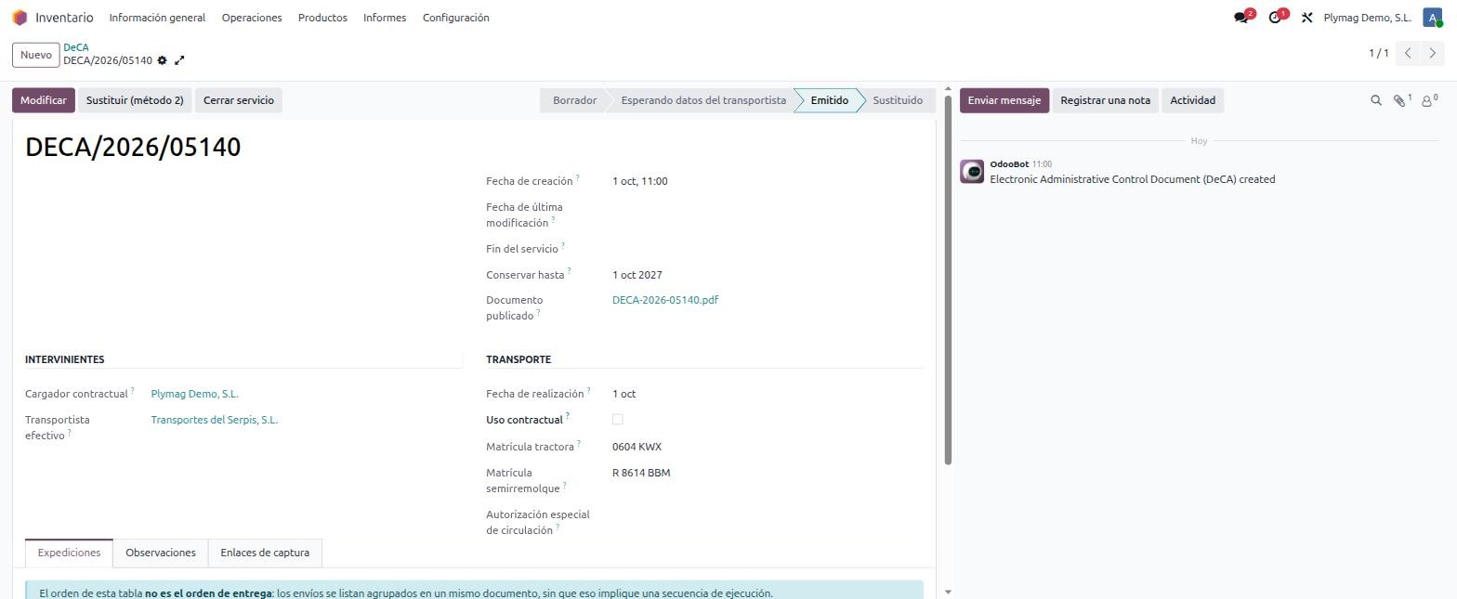
Task: Open Configuración menu
Action: 455,18
